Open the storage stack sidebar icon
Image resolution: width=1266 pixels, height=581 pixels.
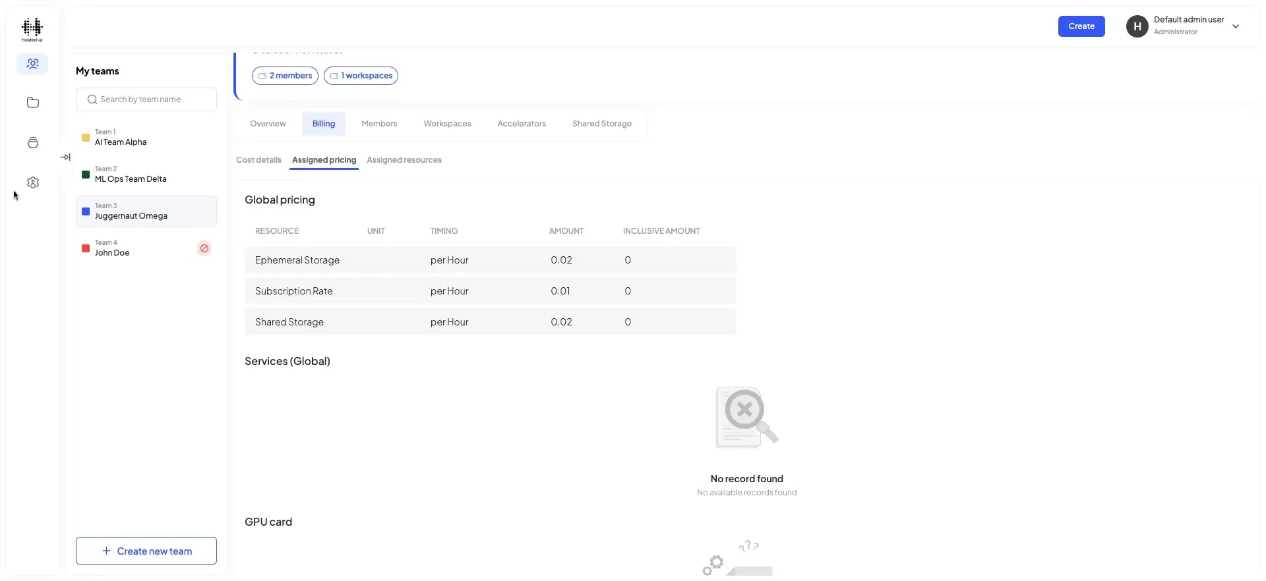coord(33,143)
